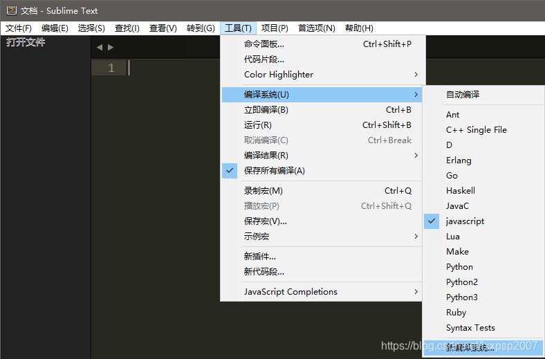Start 录制宏(M) macro recording
The image size is (545, 359).
[322, 191]
